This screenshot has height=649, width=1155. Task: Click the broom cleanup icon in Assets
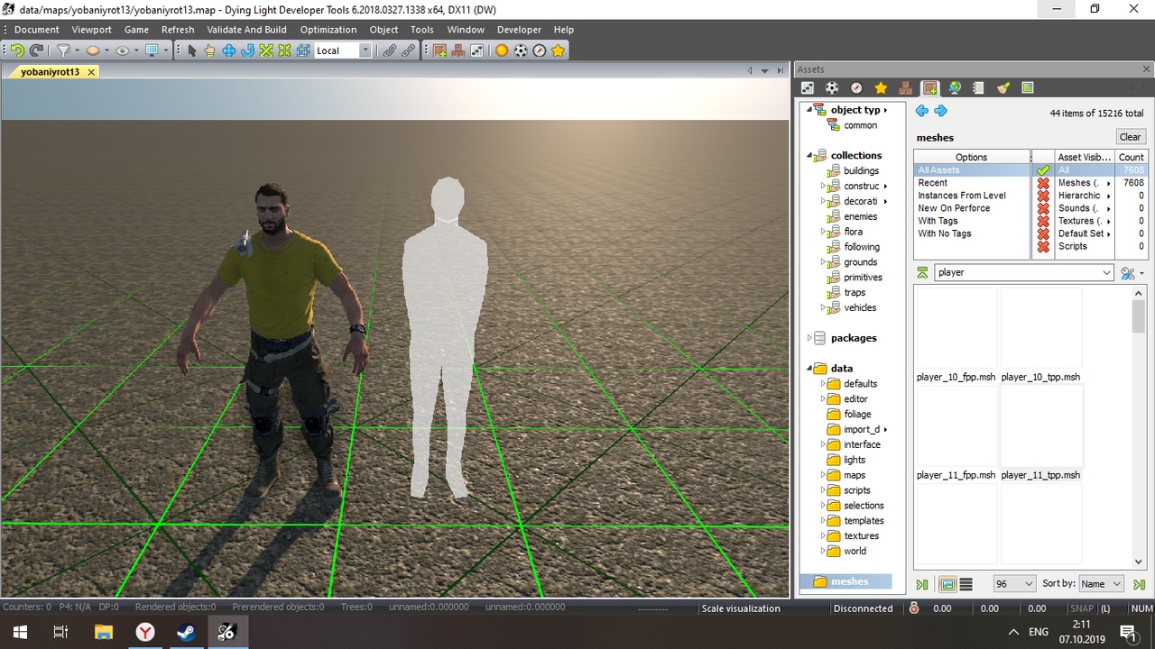(x=1003, y=87)
